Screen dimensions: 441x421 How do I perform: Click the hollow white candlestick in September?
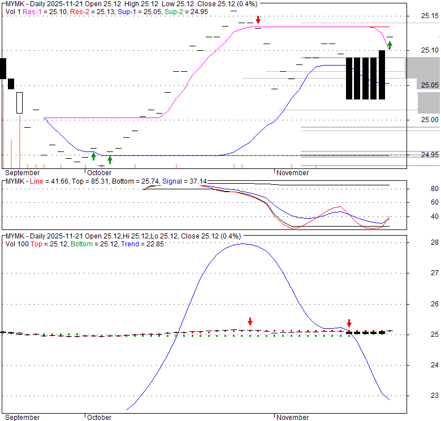20,103
